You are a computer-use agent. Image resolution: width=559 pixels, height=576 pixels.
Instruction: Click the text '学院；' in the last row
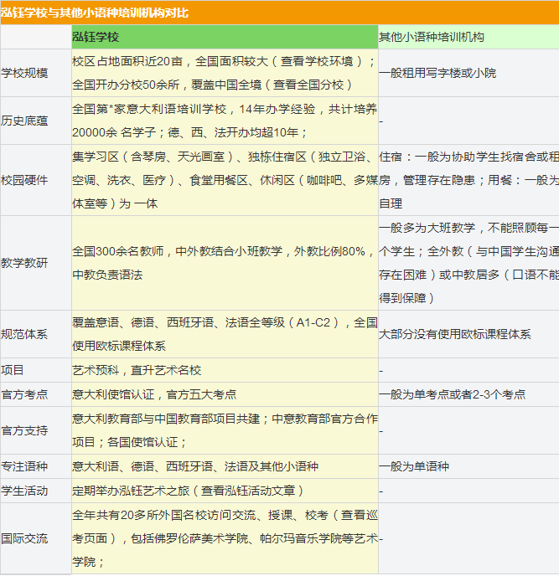click(x=89, y=562)
